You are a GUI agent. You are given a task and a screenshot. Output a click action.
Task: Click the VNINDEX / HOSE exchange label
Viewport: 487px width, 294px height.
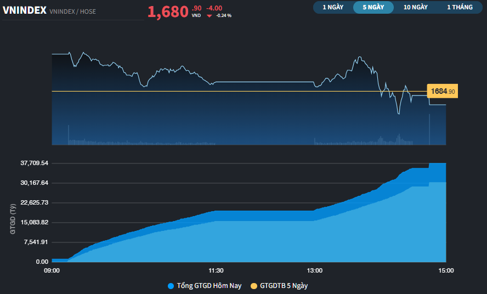pyautogui.click(x=72, y=12)
